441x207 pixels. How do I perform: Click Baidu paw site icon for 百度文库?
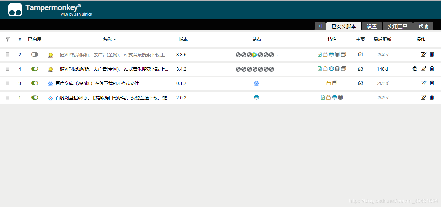256,83
